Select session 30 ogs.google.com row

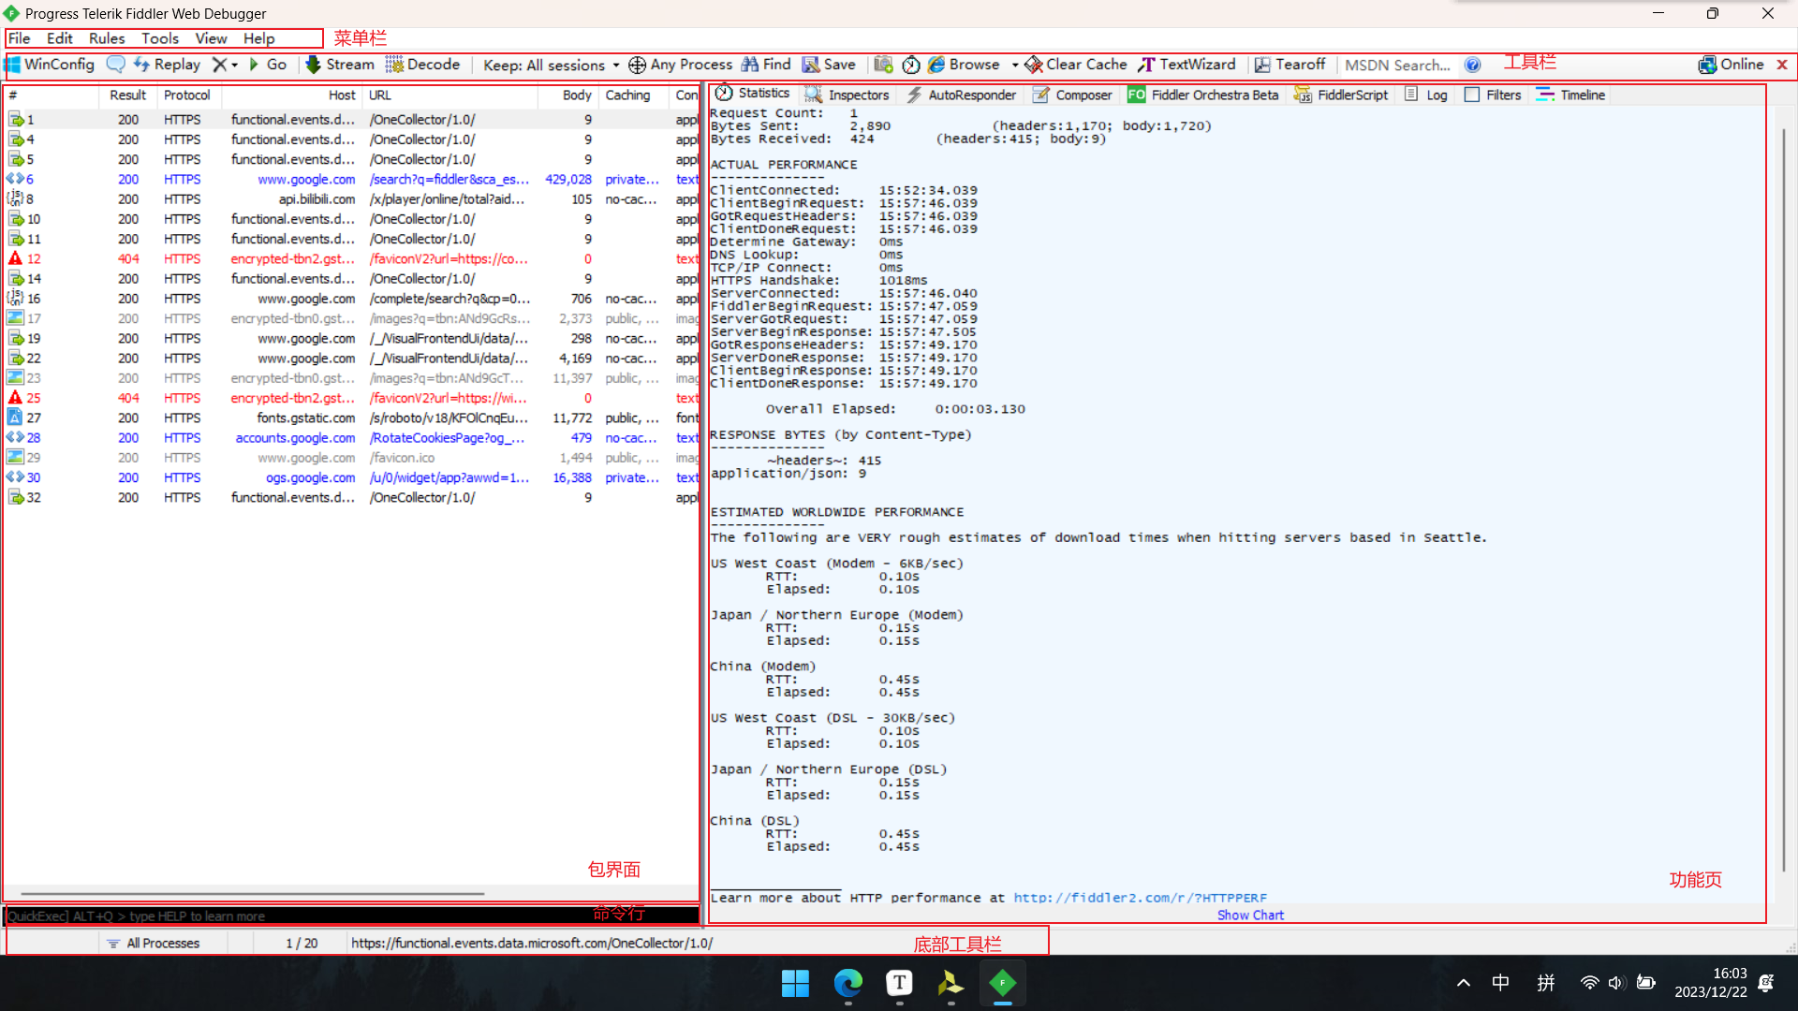tap(351, 477)
